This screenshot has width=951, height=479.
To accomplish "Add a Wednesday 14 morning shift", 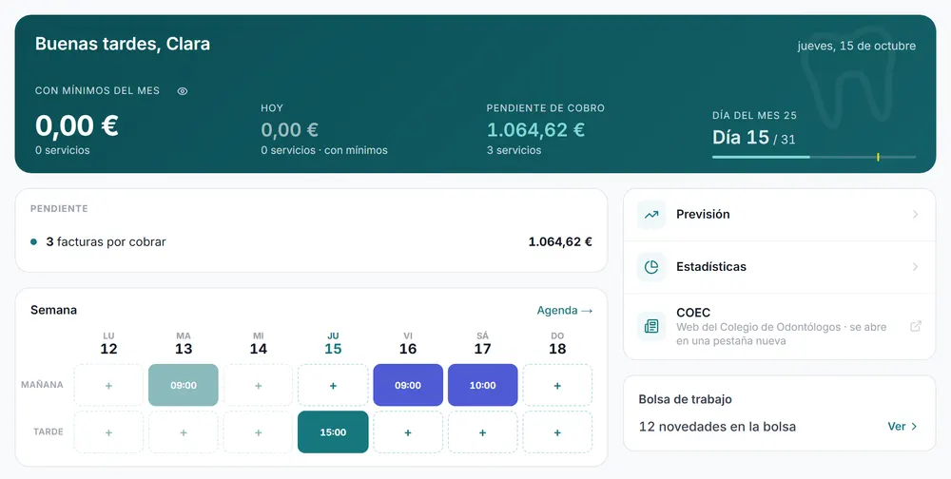I will click(259, 385).
